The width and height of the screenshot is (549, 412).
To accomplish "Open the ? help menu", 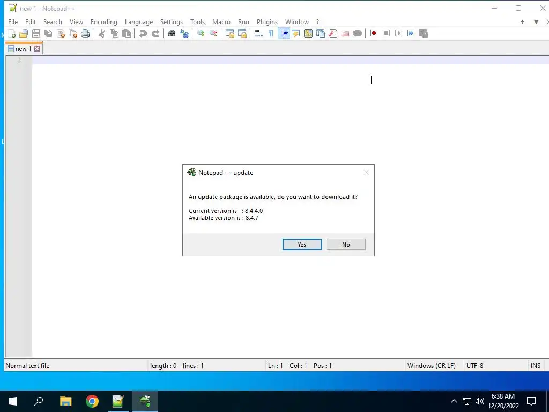I will click(x=317, y=21).
